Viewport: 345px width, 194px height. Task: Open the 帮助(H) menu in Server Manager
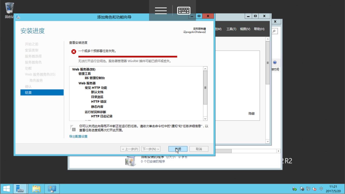pyautogui.click(x=259, y=29)
